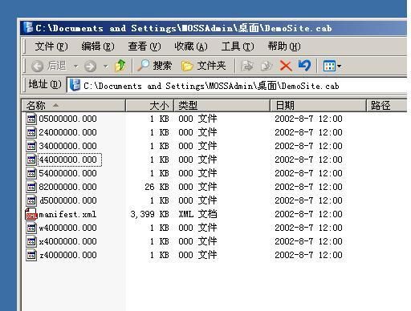
Task: Open the Search (搜索) toolbar button
Action: (154, 66)
